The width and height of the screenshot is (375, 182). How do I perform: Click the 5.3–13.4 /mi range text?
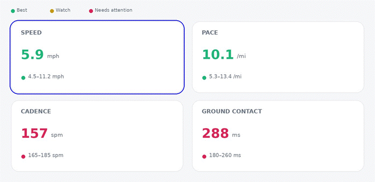click(225, 77)
